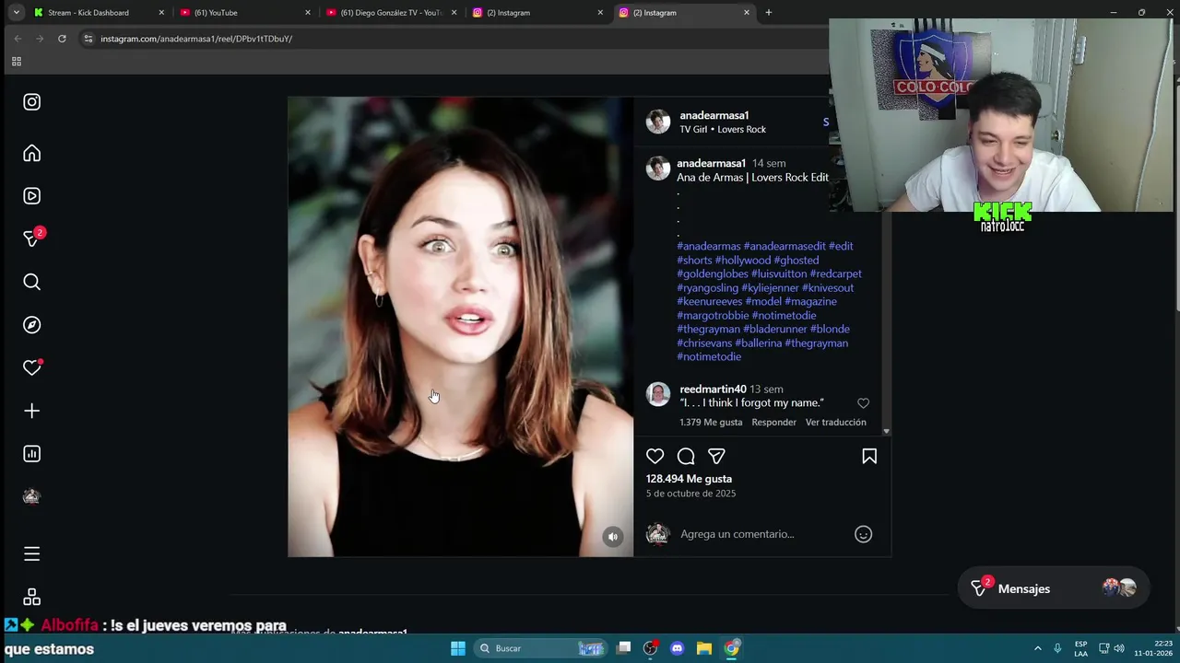The width and height of the screenshot is (1180, 663).
Task: Open Instagram logo home link
Action: point(31,102)
